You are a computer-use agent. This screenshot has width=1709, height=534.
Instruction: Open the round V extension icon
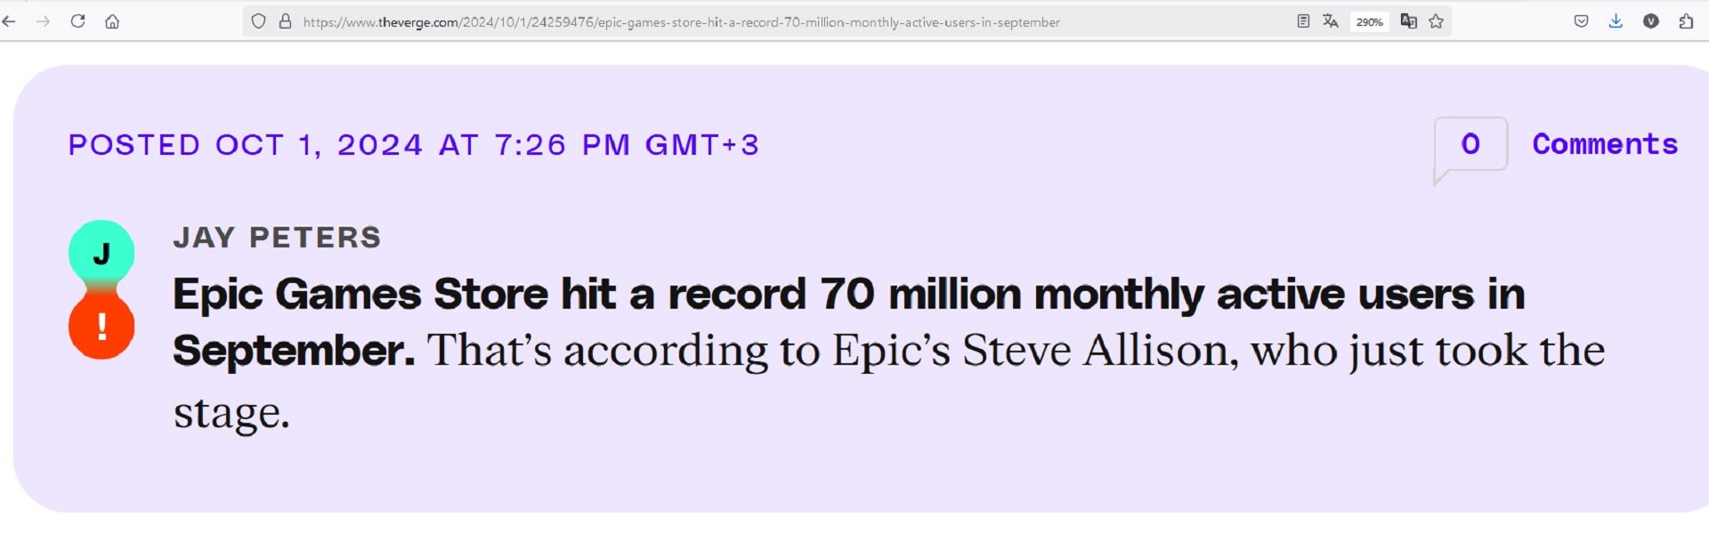[1651, 21]
